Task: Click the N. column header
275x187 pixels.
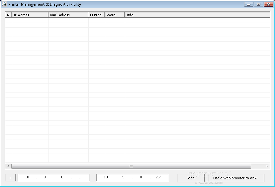Action: coord(9,15)
